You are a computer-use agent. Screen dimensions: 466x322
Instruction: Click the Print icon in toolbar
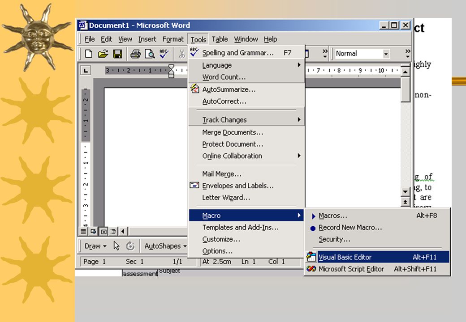pyautogui.click(x=135, y=54)
